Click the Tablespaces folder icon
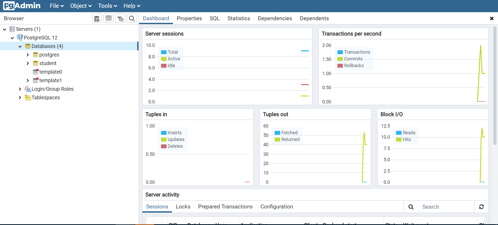Image resolution: width=498 pixels, height=225 pixels. click(27, 97)
